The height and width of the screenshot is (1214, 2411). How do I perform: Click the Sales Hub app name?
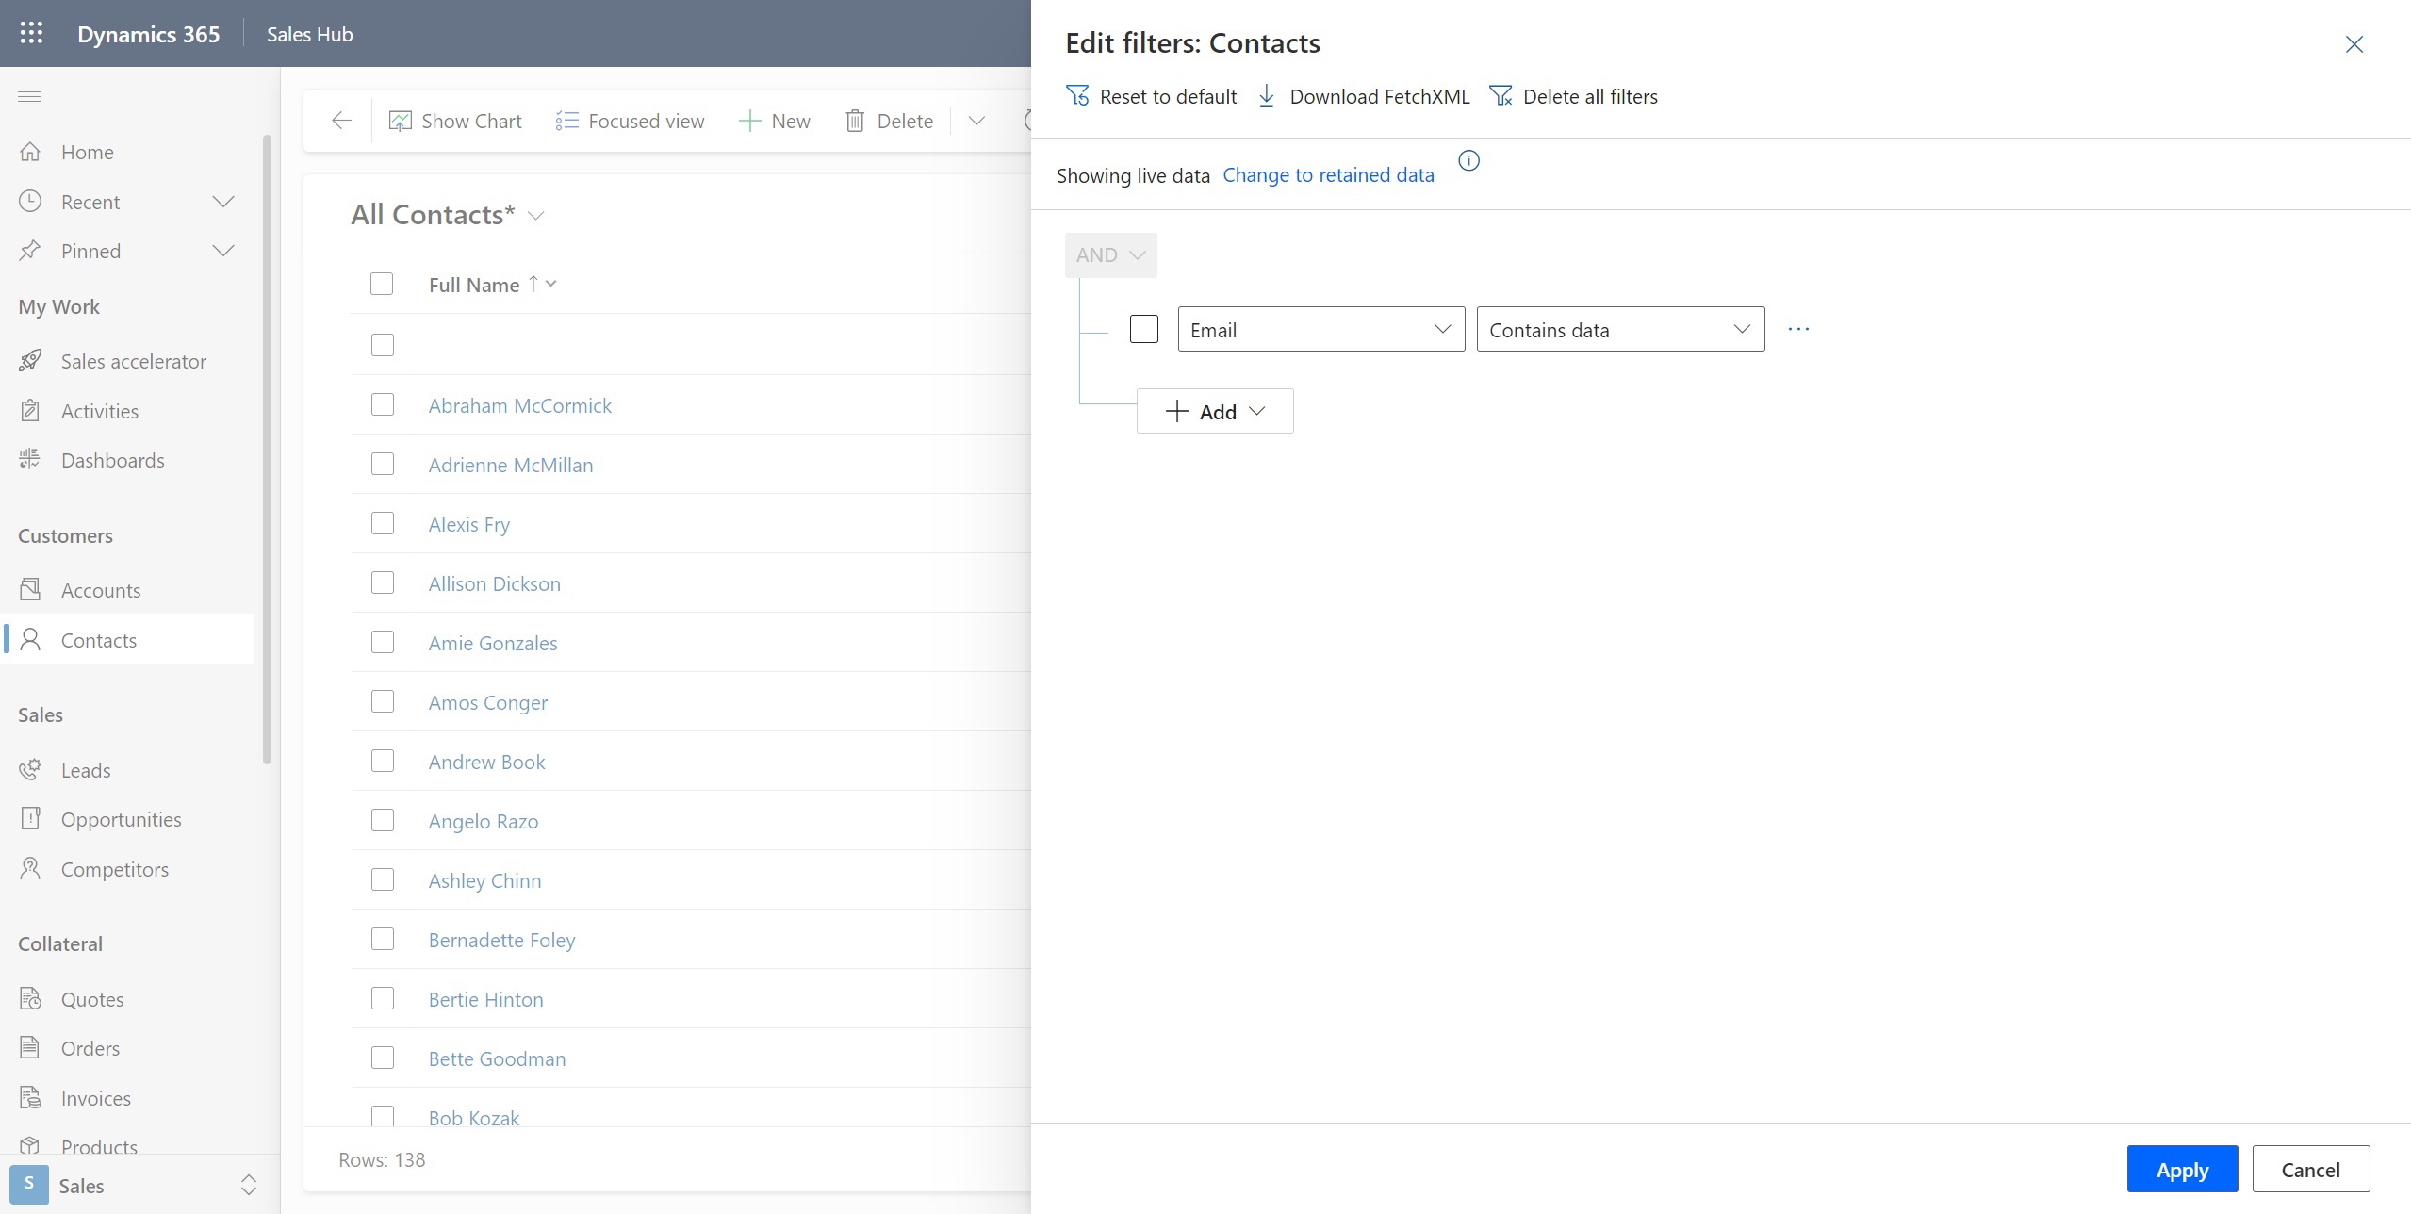(x=309, y=34)
